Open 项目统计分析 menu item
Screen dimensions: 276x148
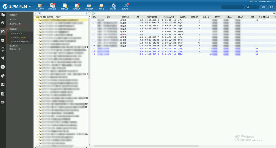coord(15,49)
